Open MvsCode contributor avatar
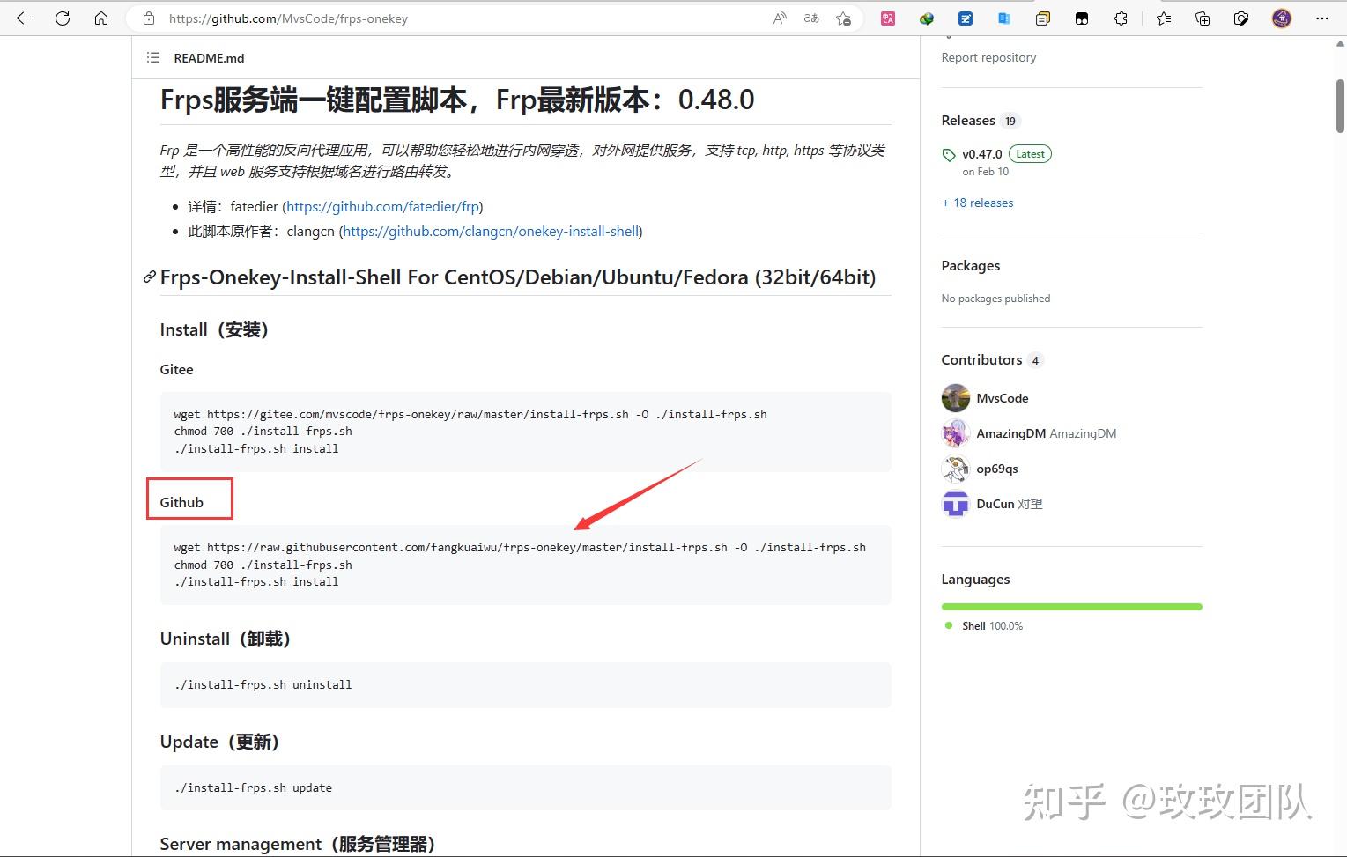This screenshot has width=1347, height=857. pos(955,398)
